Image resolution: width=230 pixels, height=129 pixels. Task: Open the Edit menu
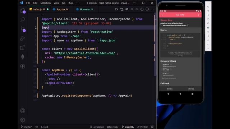point(35,3)
